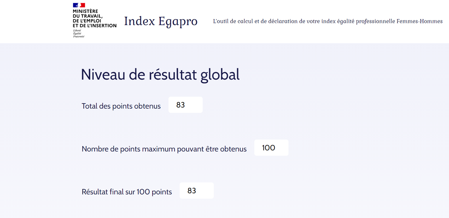Focus the maximum points field showing 100

tap(271, 148)
